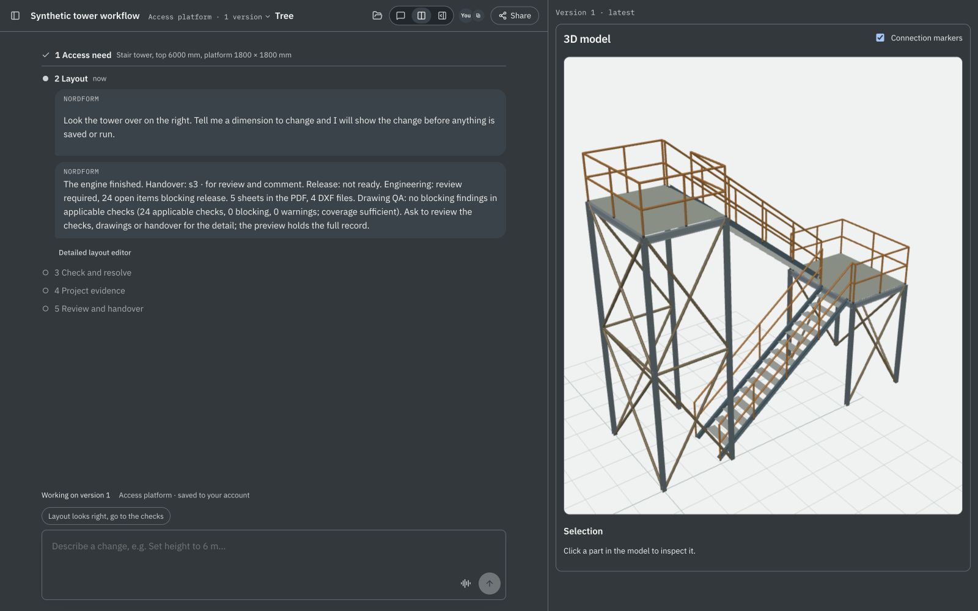Image resolution: width=978 pixels, height=611 pixels.
Task: Send message with the arrow button
Action: point(490,584)
